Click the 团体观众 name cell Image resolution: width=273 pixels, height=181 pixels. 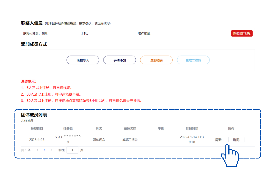pyautogui.click(x=99, y=140)
